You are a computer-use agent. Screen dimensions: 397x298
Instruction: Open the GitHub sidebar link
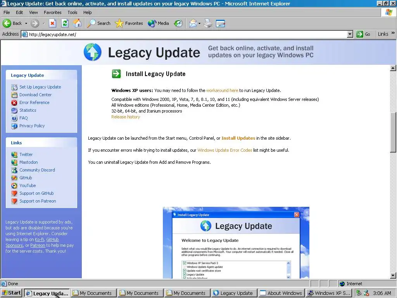coord(26,178)
